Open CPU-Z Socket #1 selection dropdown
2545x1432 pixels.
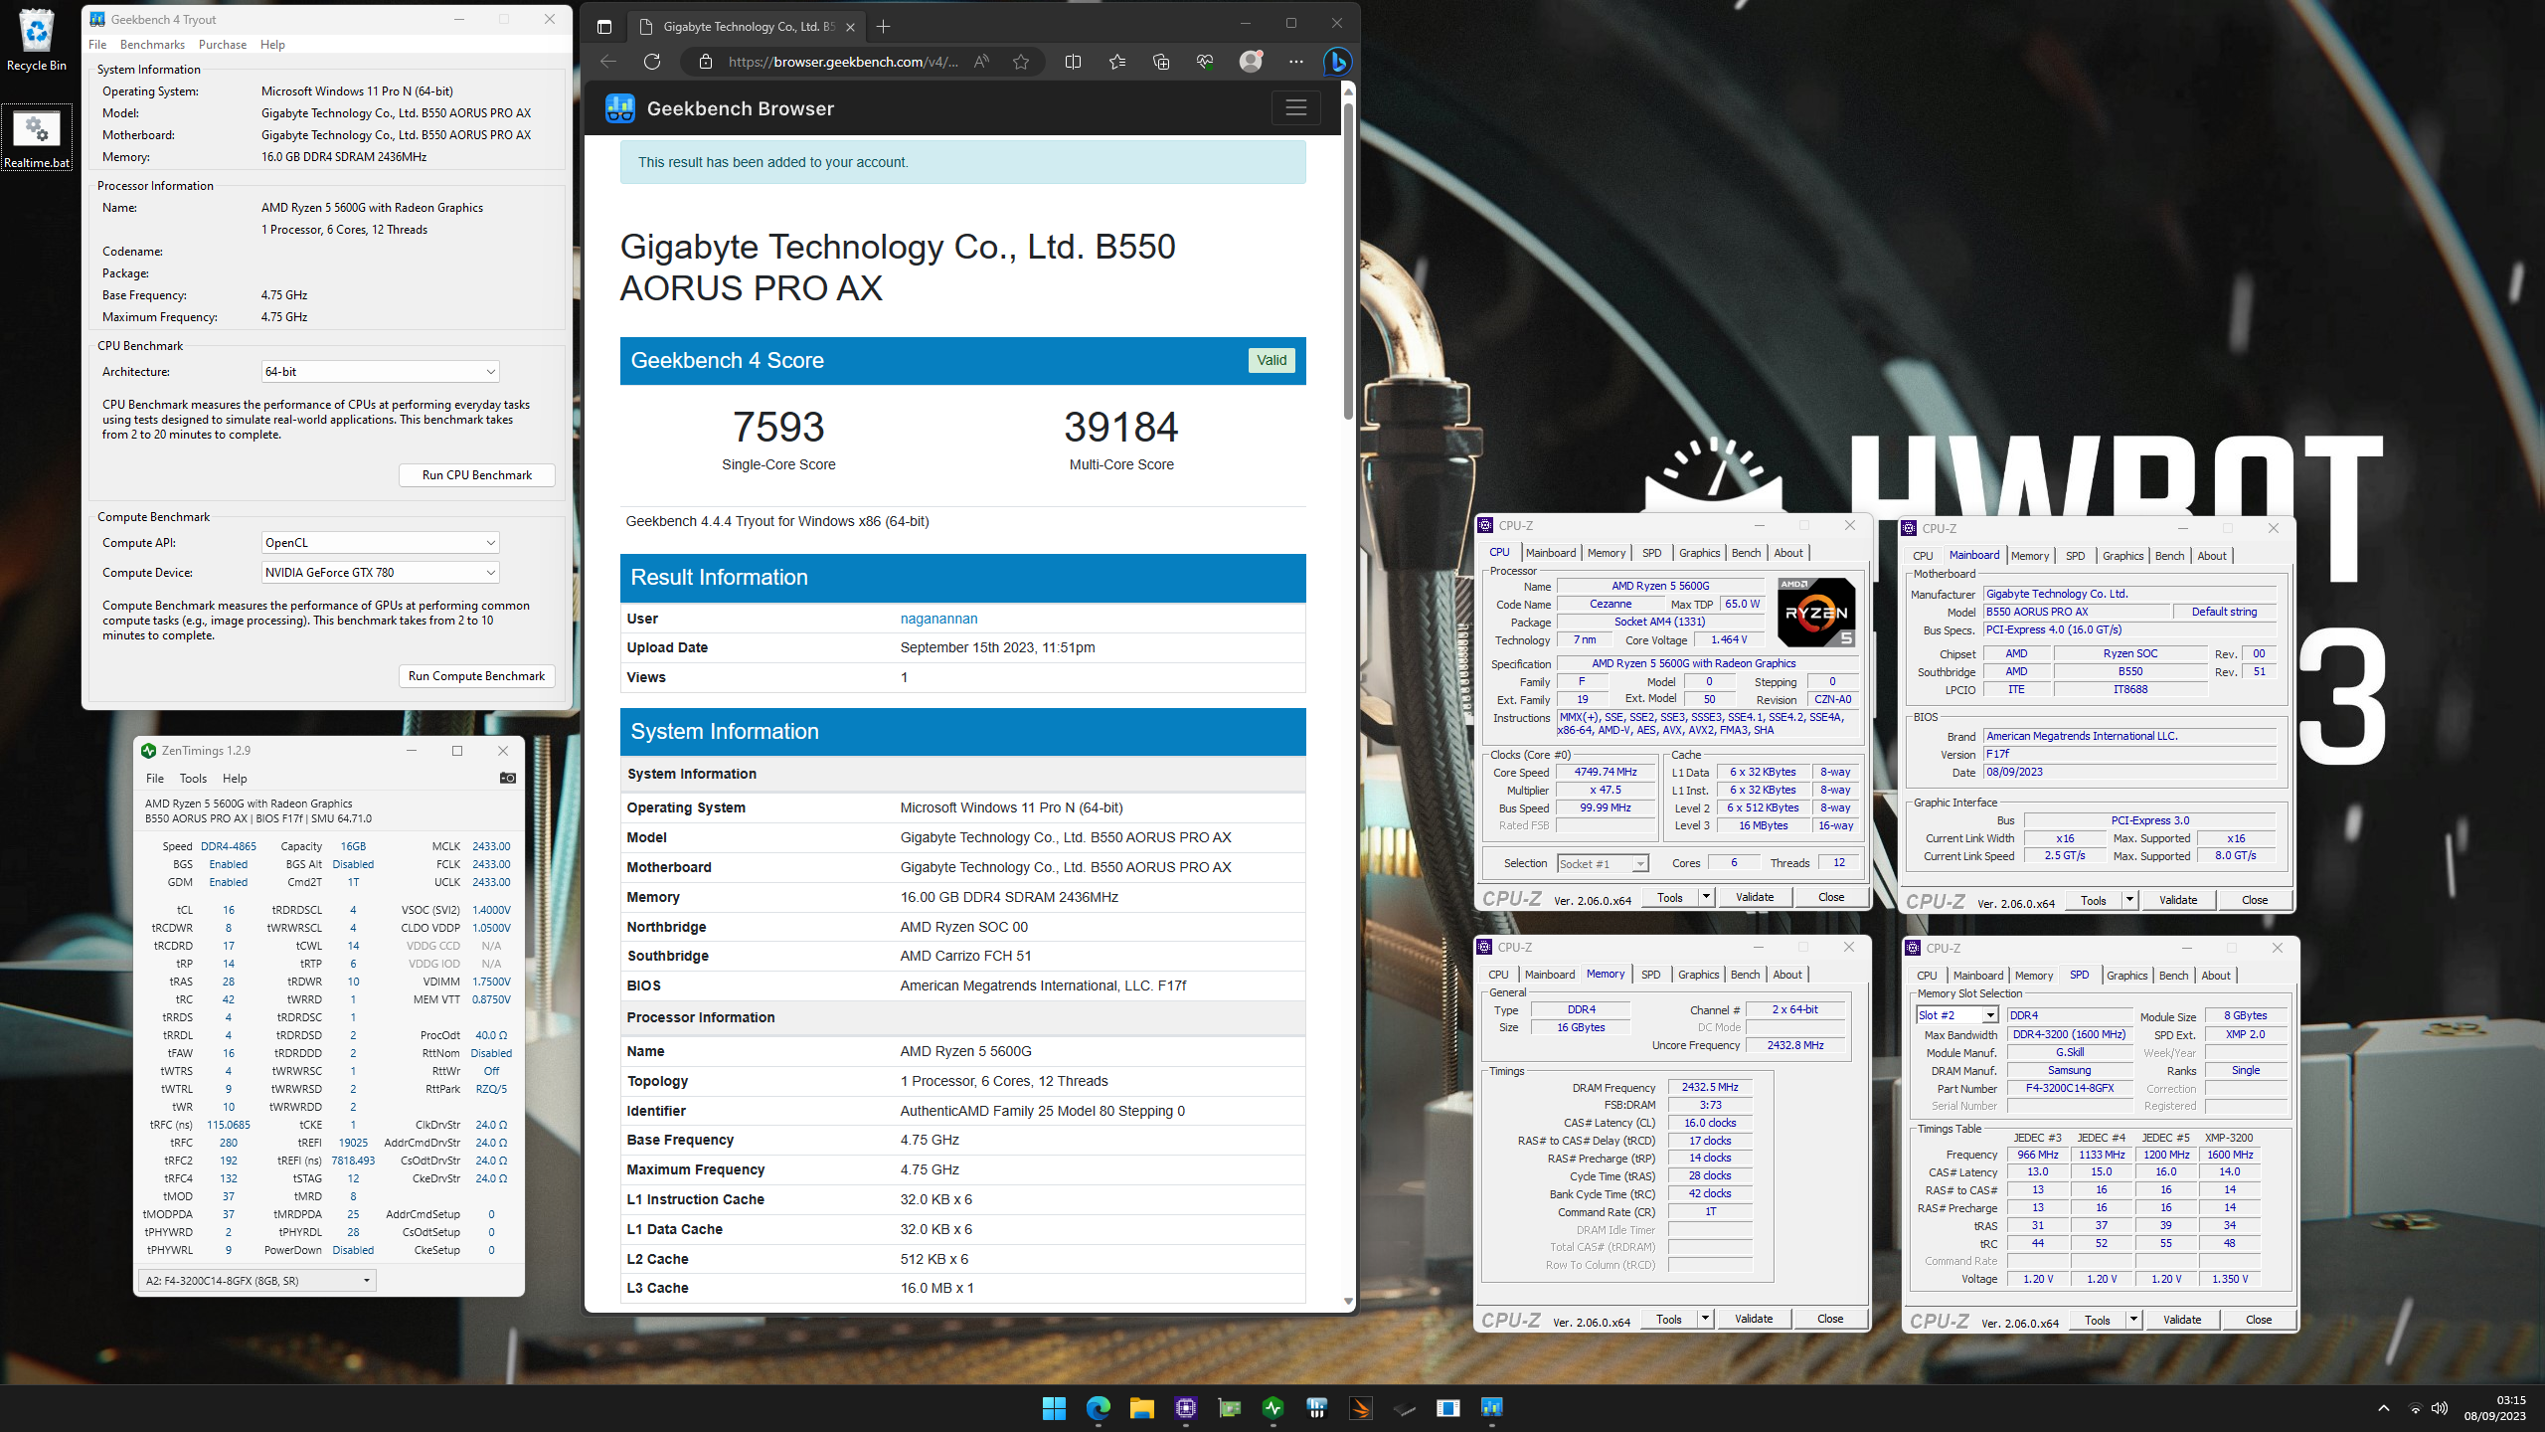[x=1603, y=863]
